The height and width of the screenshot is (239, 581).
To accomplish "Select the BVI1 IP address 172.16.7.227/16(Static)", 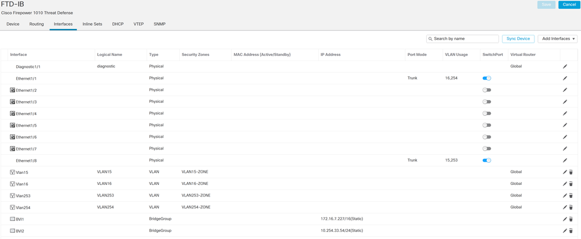I will (x=341, y=219).
